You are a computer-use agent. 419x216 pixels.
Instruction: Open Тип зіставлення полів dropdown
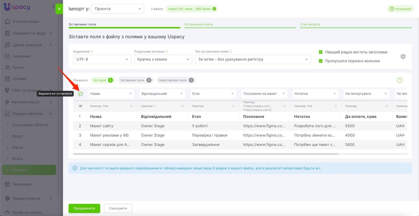(253, 59)
